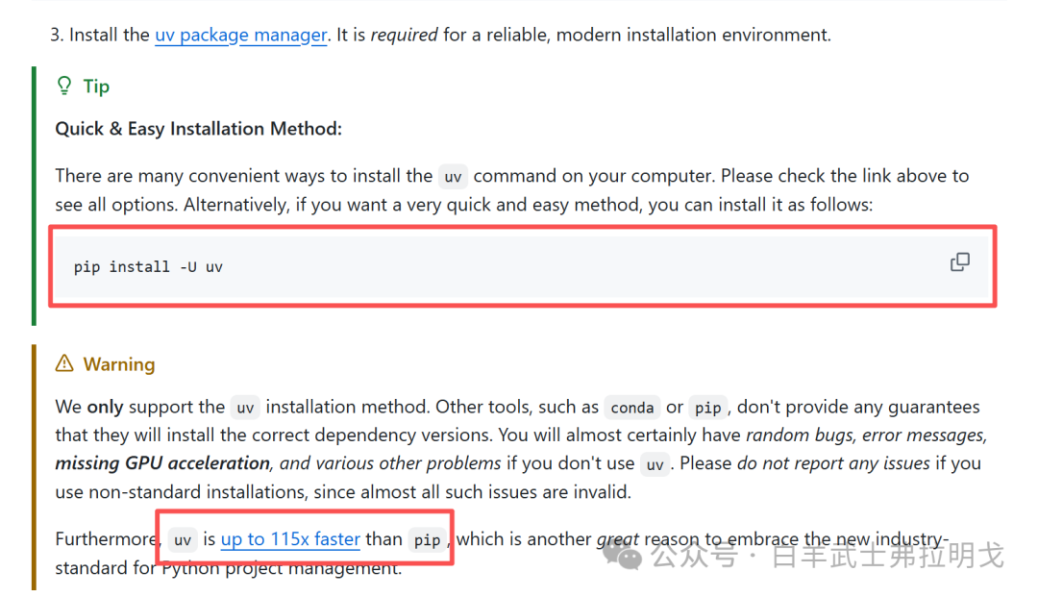
Task: Click the brown Warning heading label
Action: (119, 364)
